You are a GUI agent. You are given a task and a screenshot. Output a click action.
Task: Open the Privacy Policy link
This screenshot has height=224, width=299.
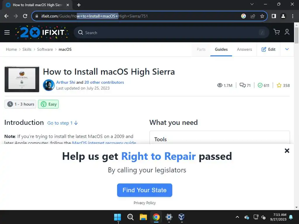[x=145, y=203]
